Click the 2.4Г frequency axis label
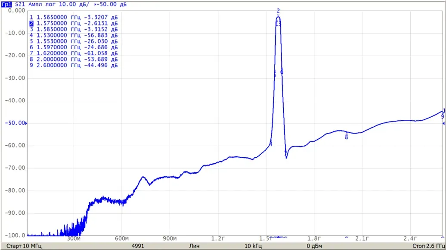This screenshot has width=446, height=250. click(410, 239)
